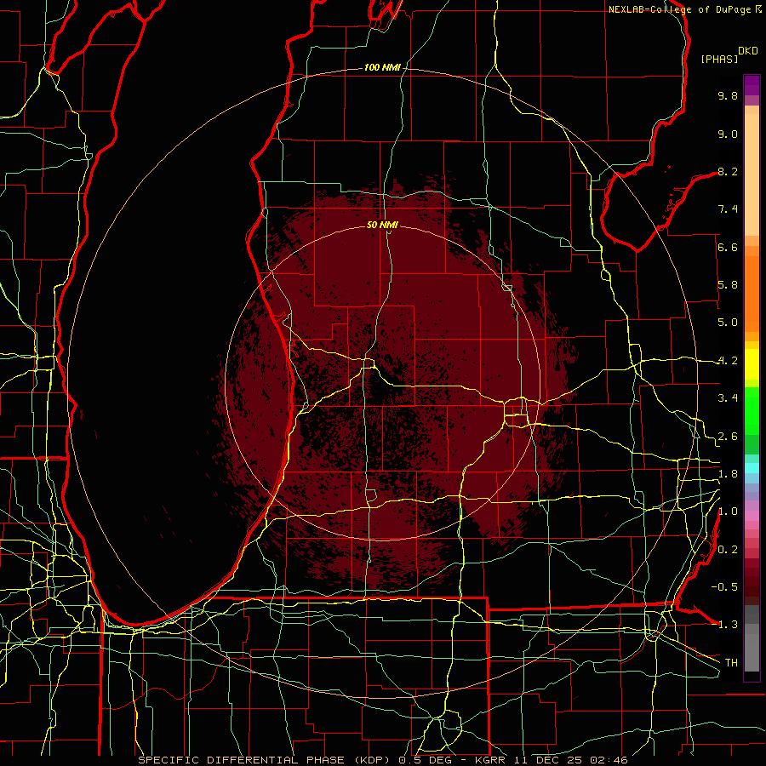Click the NEXLAB-College of DuPage label

[x=680, y=9]
